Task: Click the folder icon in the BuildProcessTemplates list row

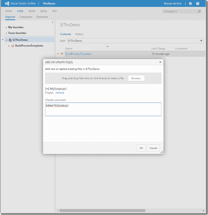Action: tap(62, 54)
